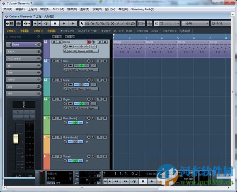Toggle Write automation on Bass (Audio) track

[x=105, y=118]
